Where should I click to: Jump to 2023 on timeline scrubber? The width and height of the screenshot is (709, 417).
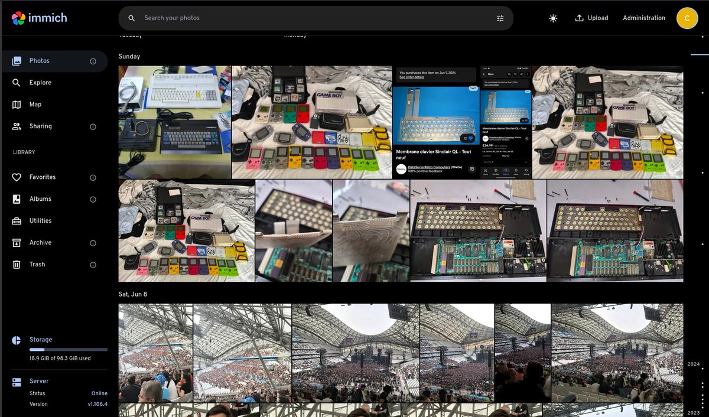(694, 412)
